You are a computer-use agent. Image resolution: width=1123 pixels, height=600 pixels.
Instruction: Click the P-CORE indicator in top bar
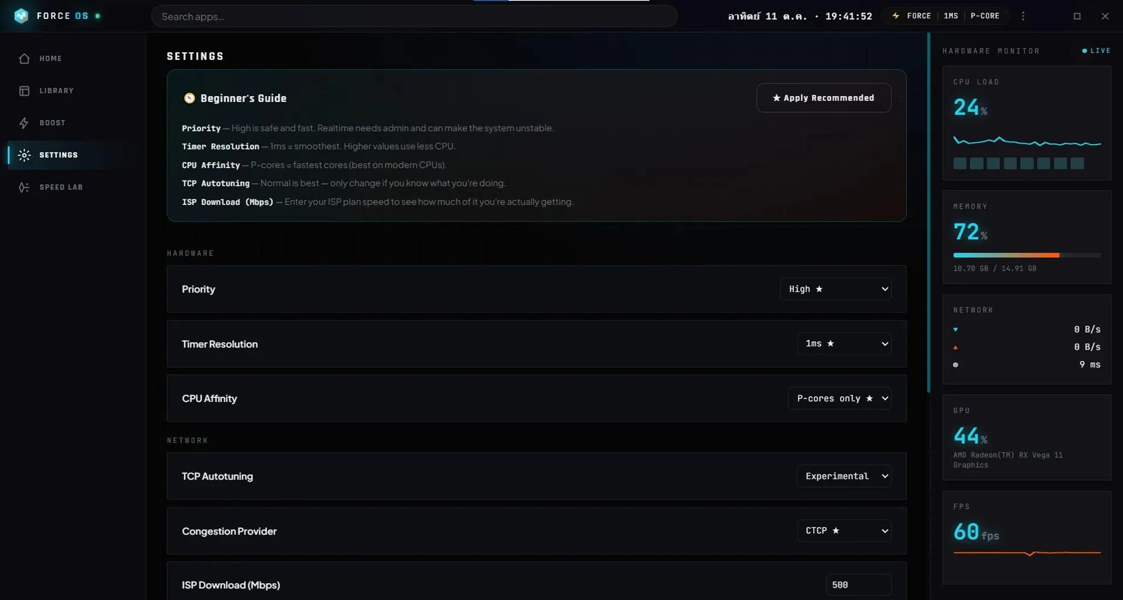pos(985,16)
